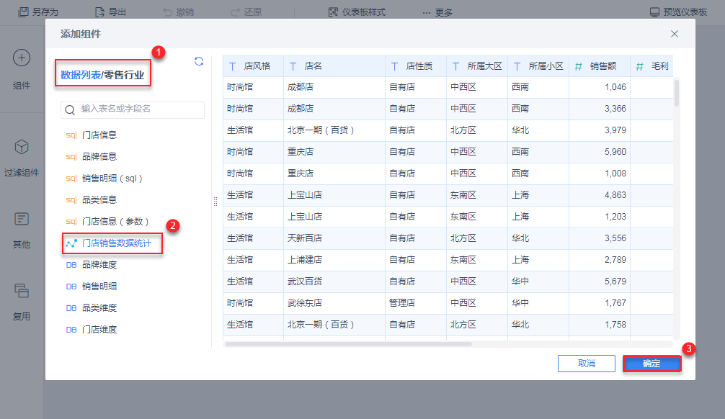The image size is (725, 419).
Task: Open the 更多 toolbar menu
Action: click(x=437, y=12)
